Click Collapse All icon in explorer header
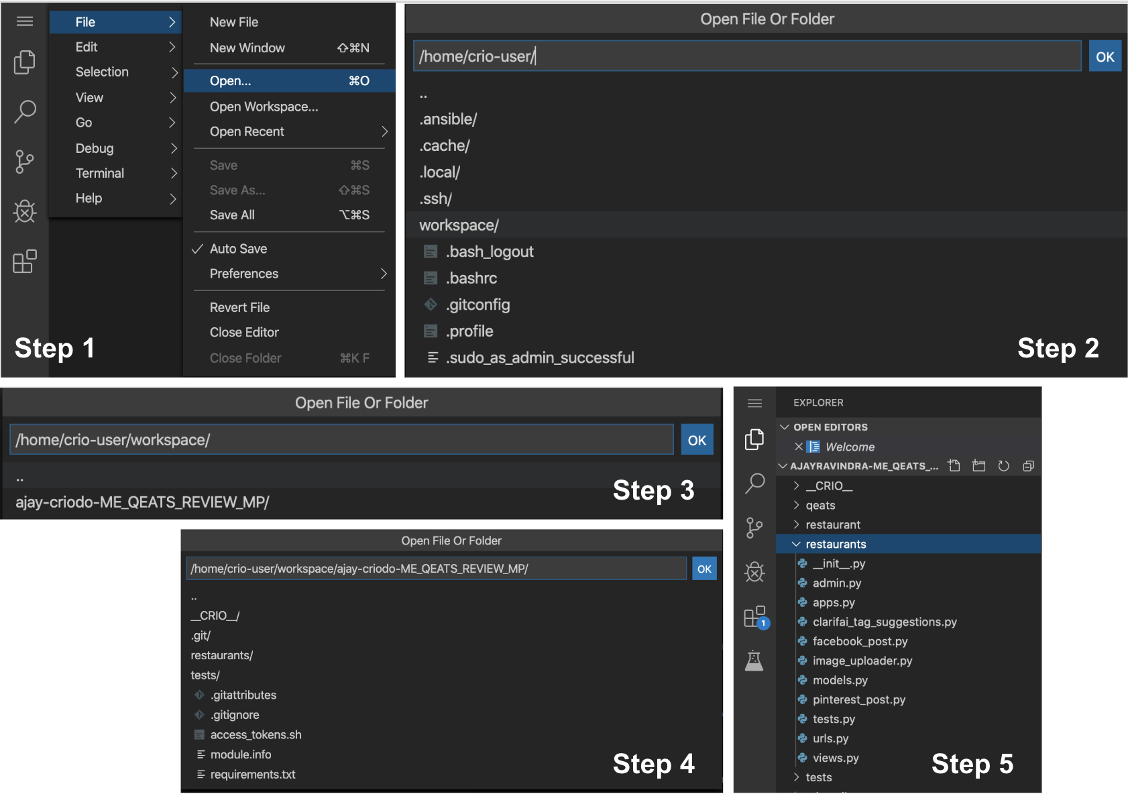The width and height of the screenshot is (1128, 794). (1028, 465)
